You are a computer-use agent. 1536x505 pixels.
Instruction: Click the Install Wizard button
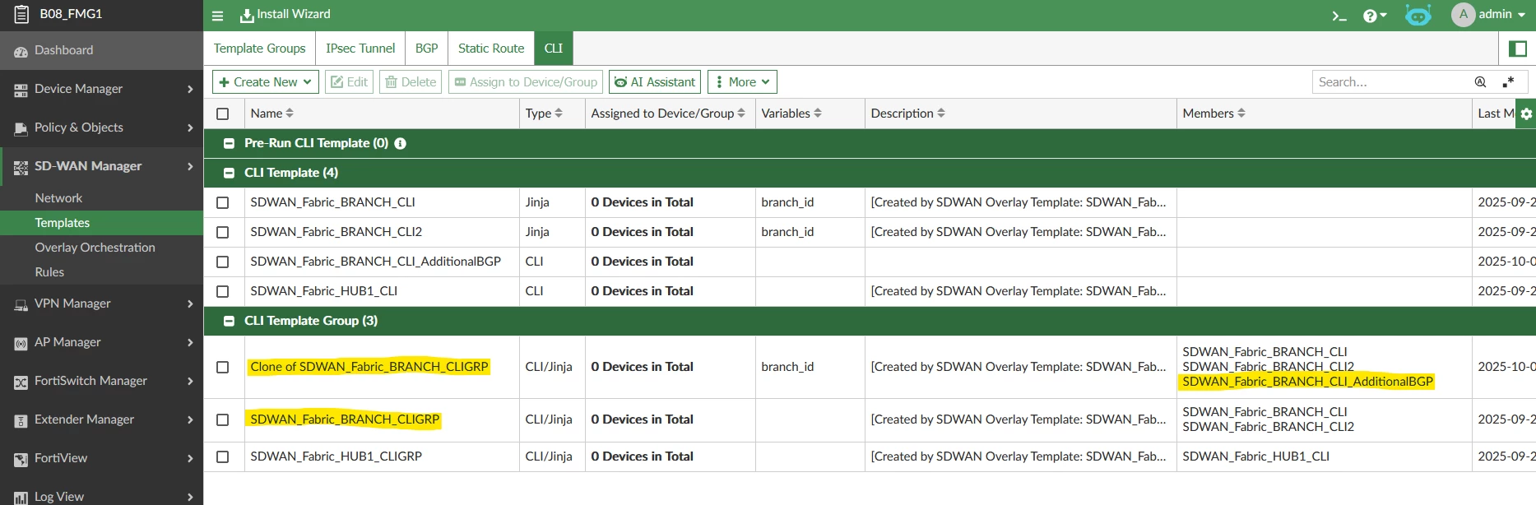point(285,15)
